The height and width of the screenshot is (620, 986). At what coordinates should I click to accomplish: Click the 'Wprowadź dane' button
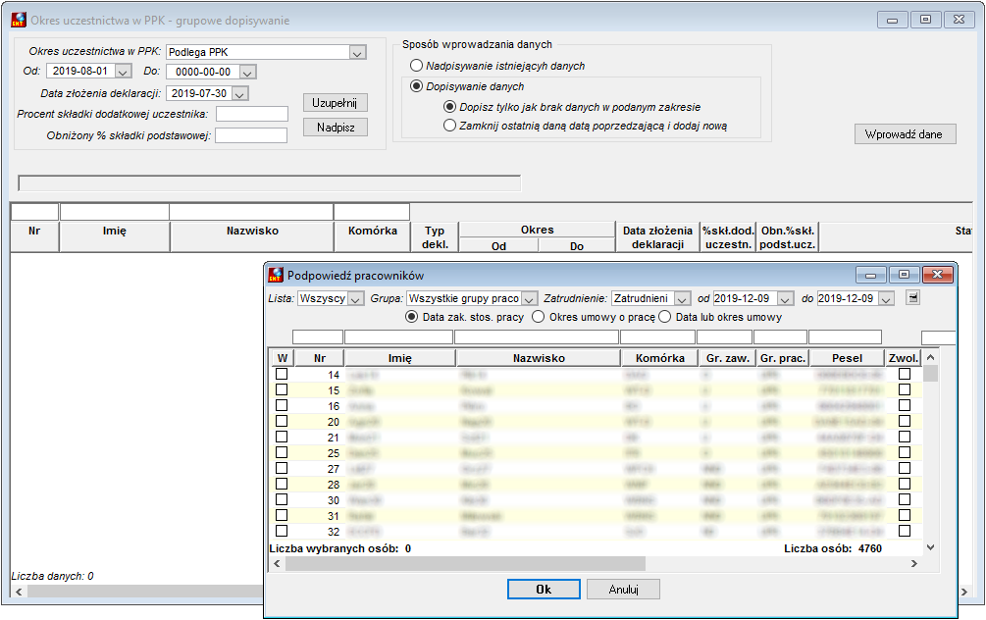pos(905,134)
